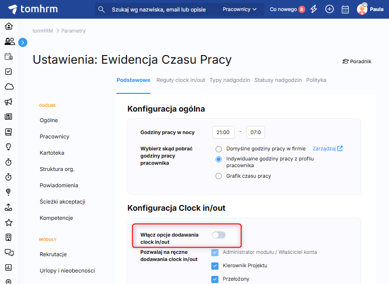Click the star icon in left sidebar
The height and width of the screenshot is (284, 389).
[x=9, y=222]
